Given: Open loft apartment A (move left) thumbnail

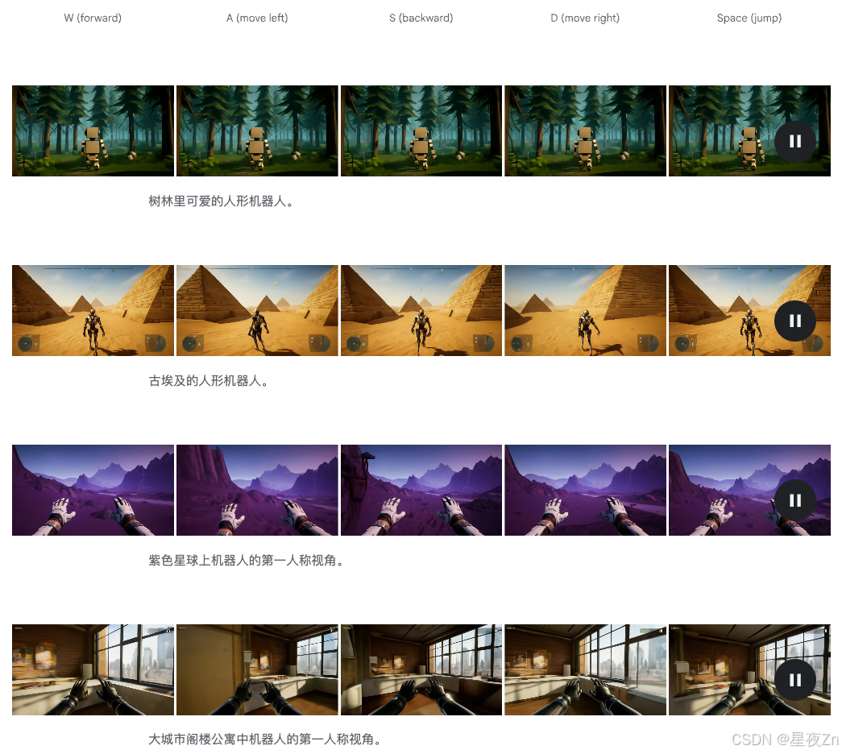Looking at the screenshot, I should (257, 669).
